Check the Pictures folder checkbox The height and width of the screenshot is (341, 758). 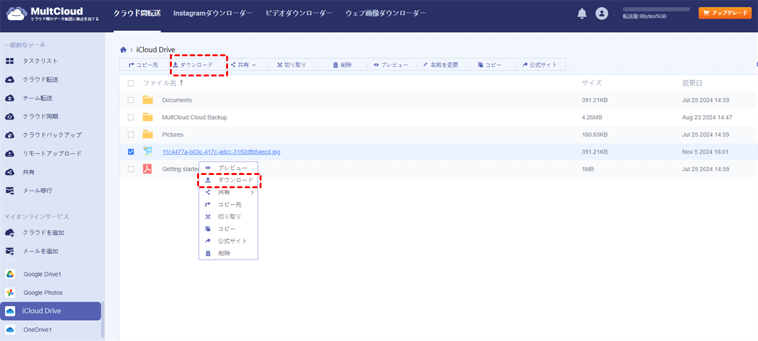[131, 135]
